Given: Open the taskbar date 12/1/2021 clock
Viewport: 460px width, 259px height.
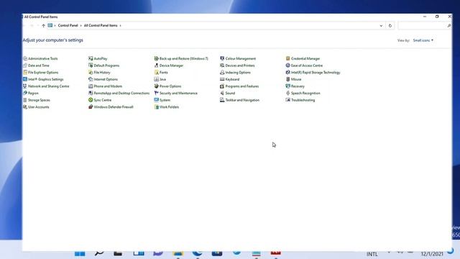Looking at the screenshot, I should 432,254.
